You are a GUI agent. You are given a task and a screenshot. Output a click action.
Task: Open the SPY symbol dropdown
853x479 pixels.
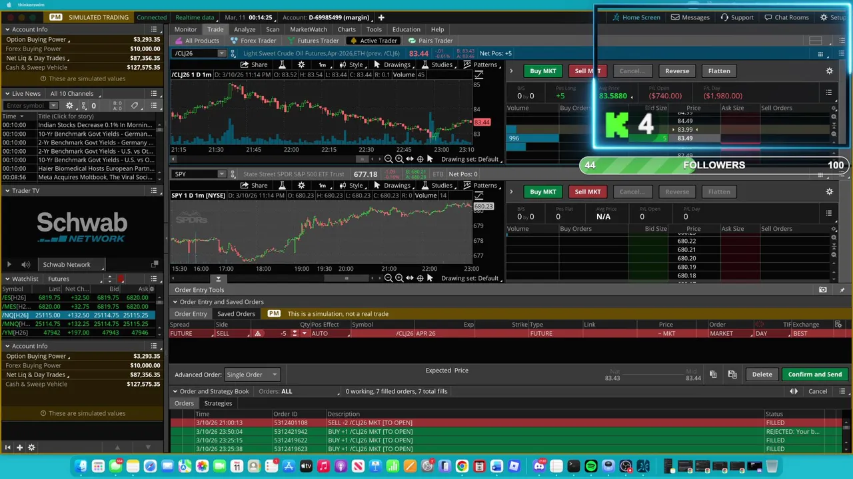coord(222,174)
